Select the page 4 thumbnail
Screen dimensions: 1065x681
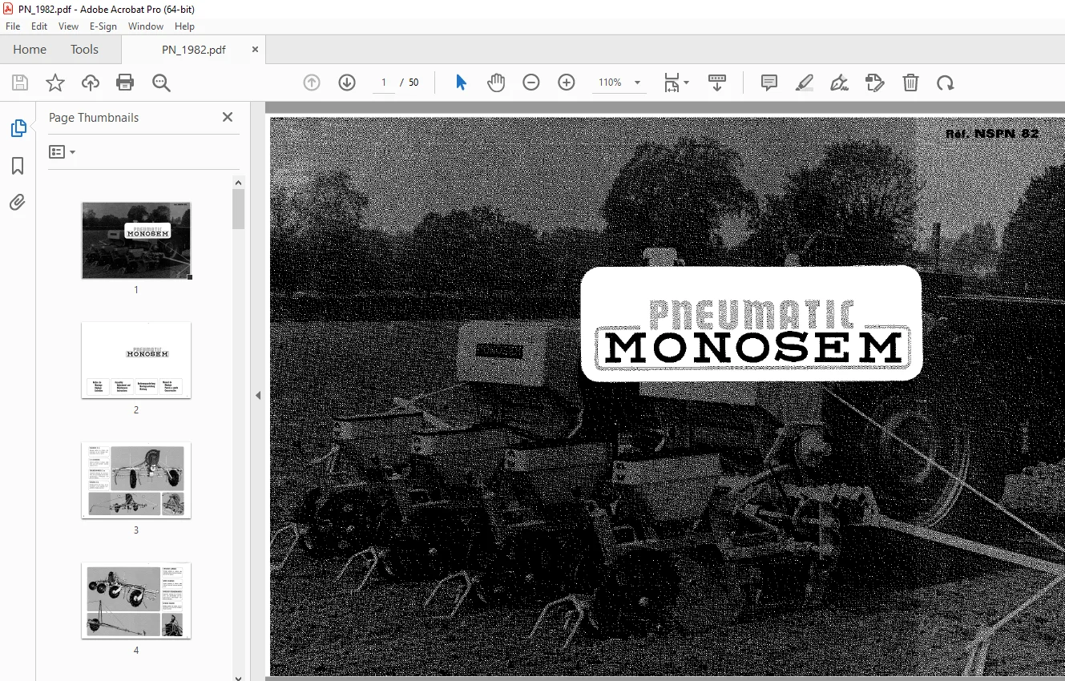click(136, 600)
